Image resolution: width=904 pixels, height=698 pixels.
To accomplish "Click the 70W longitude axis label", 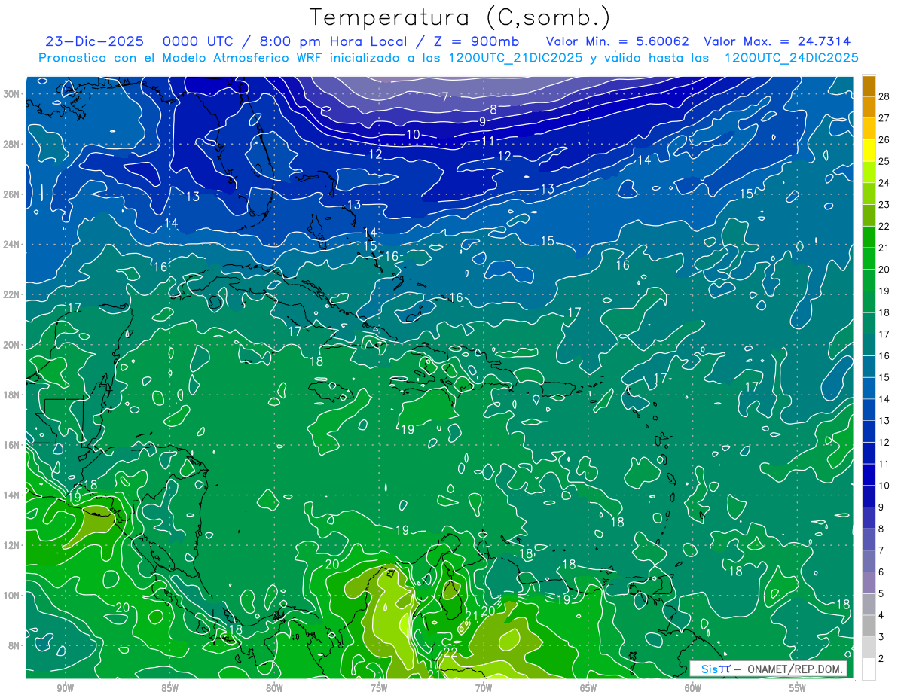I will [x=484, y=688].
